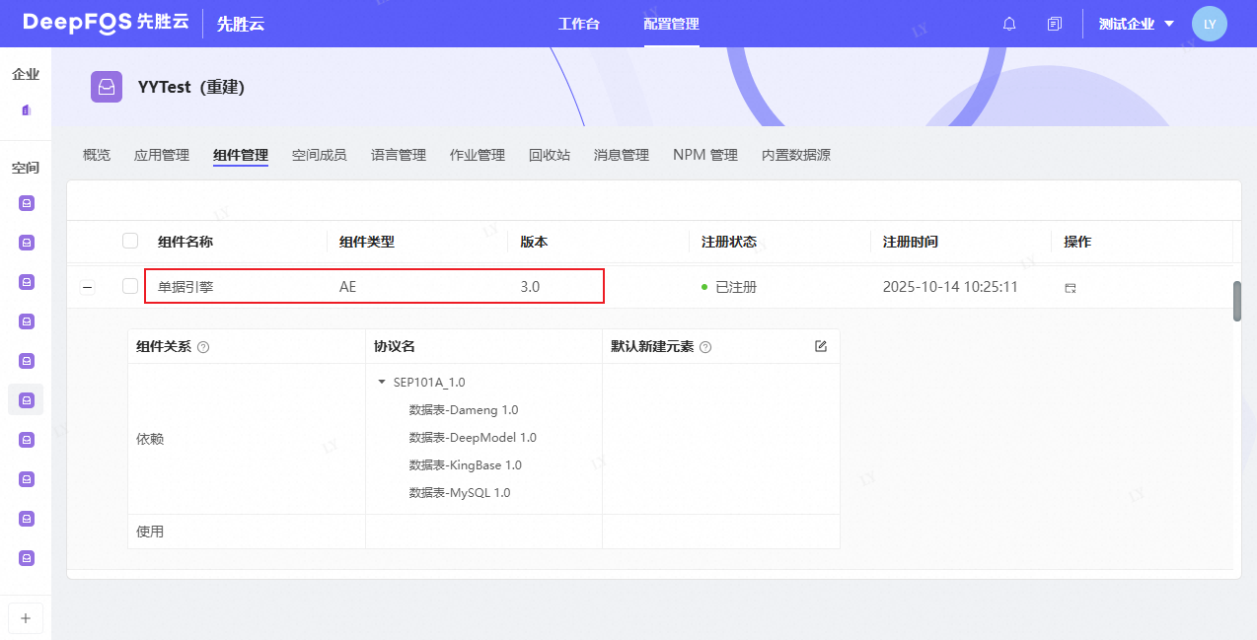Switch to the 应用管理 tab
The height and width of the screenshot is (640, 1257).
162,155
